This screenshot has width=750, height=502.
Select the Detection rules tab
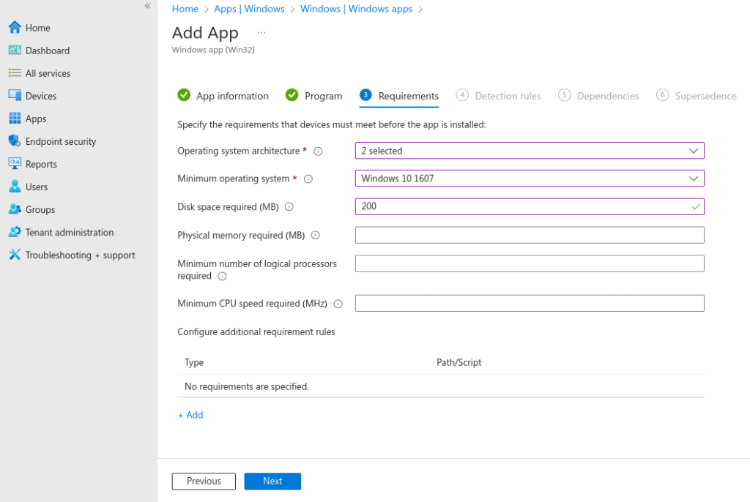(498, 96)
